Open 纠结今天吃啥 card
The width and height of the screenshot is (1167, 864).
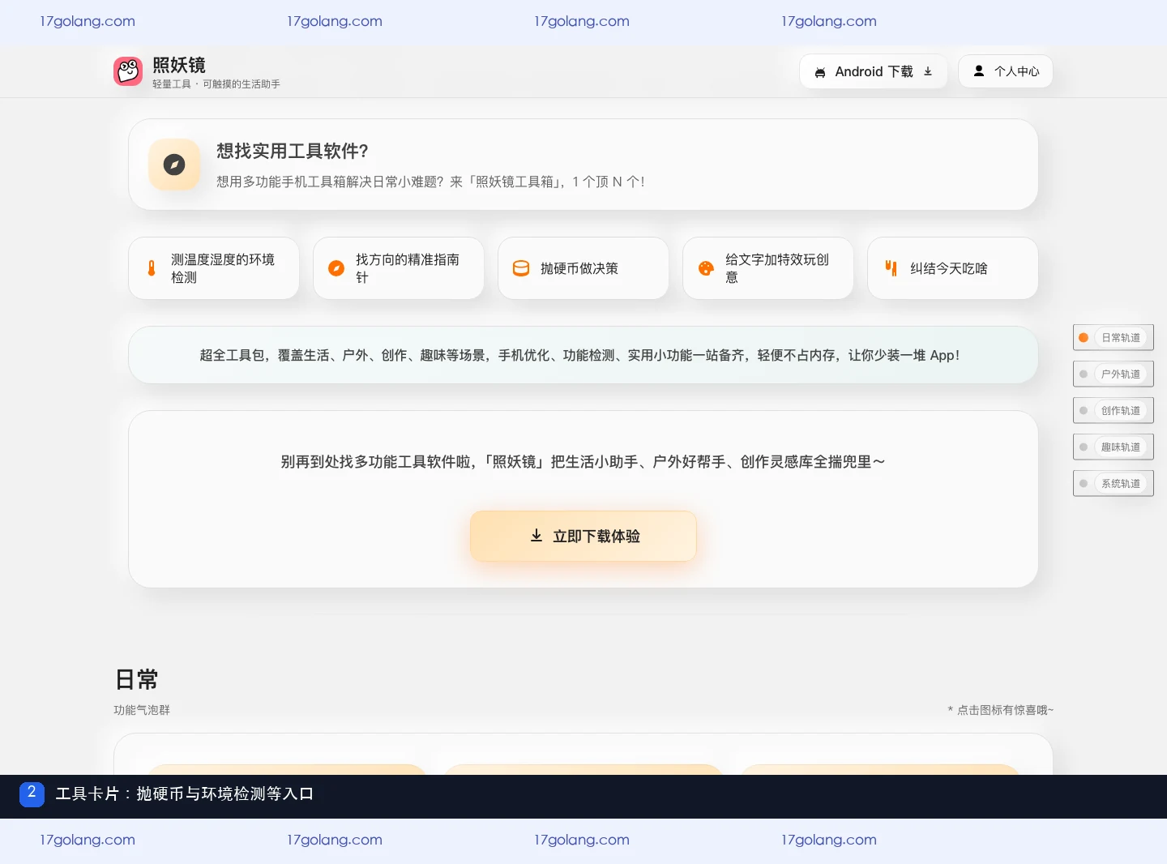953,268
